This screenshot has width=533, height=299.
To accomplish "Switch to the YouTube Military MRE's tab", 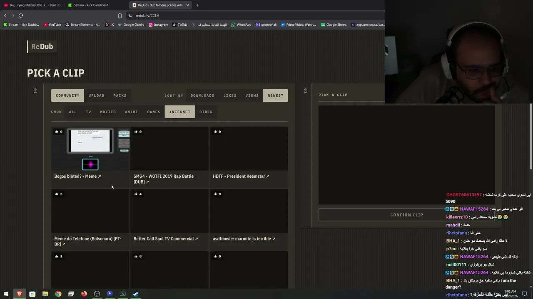I will (32, 5).
